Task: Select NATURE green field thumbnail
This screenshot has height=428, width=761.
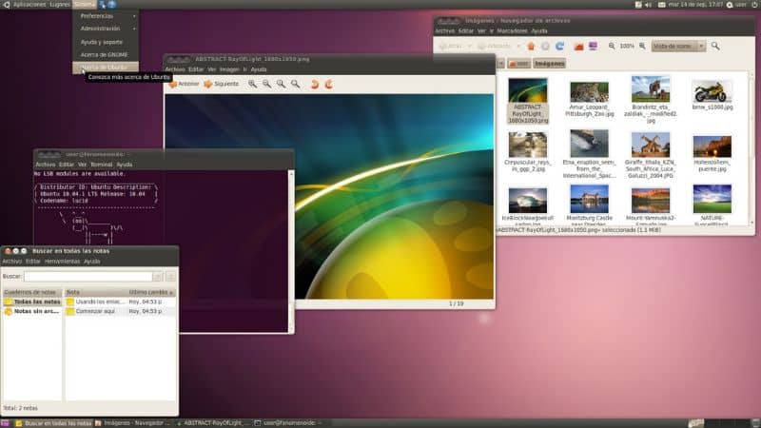Action: [712, 199]
